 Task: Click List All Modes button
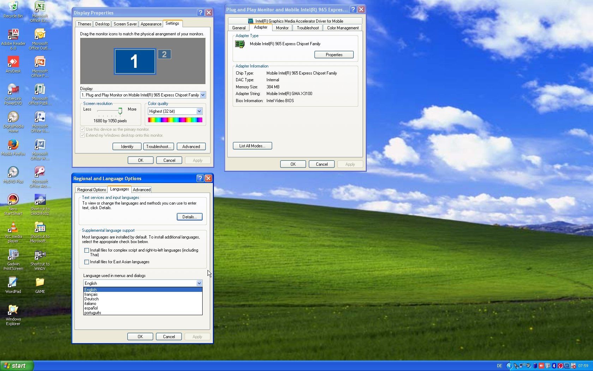(x=252, y=146)
